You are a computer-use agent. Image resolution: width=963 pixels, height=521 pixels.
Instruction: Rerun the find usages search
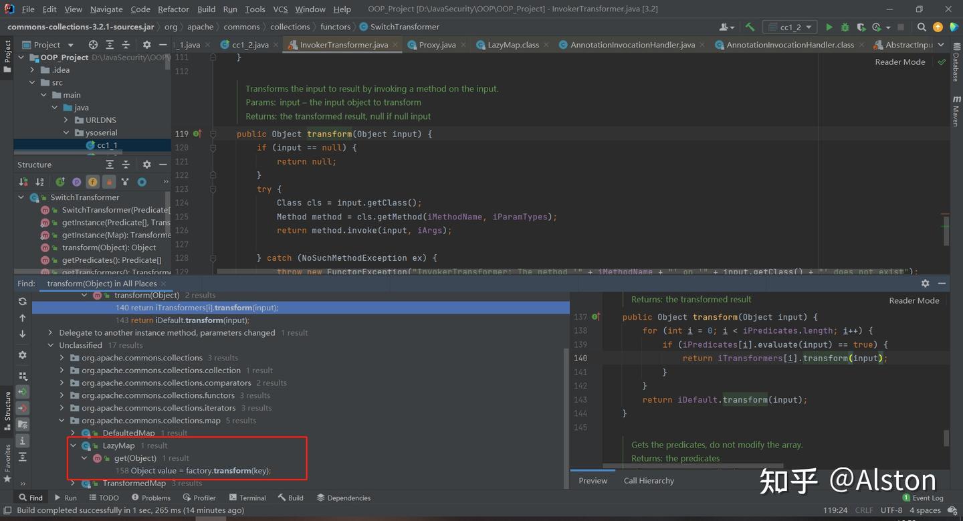(x=23, y=302)
